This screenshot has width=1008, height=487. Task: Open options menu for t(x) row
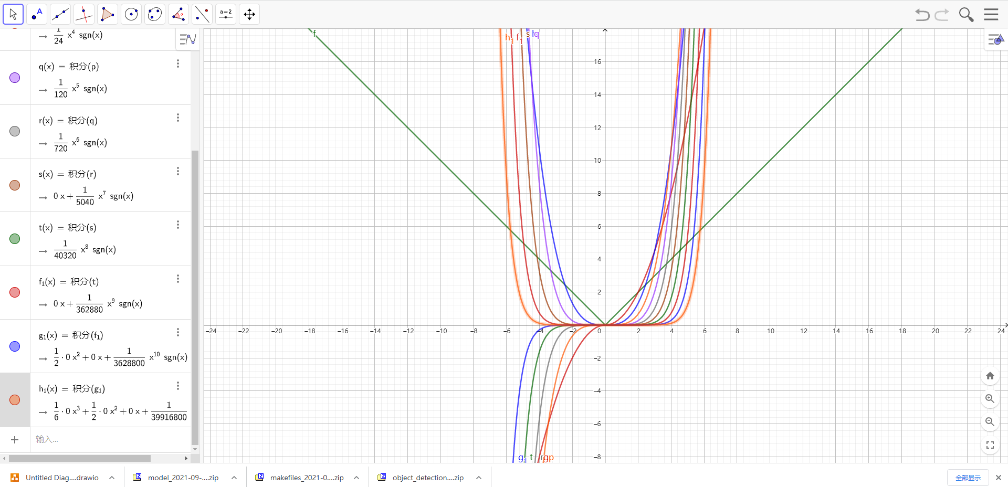178,225
